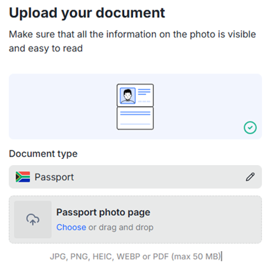
Task: Select the Passport photo page title
Action: [x=103, y=212]
